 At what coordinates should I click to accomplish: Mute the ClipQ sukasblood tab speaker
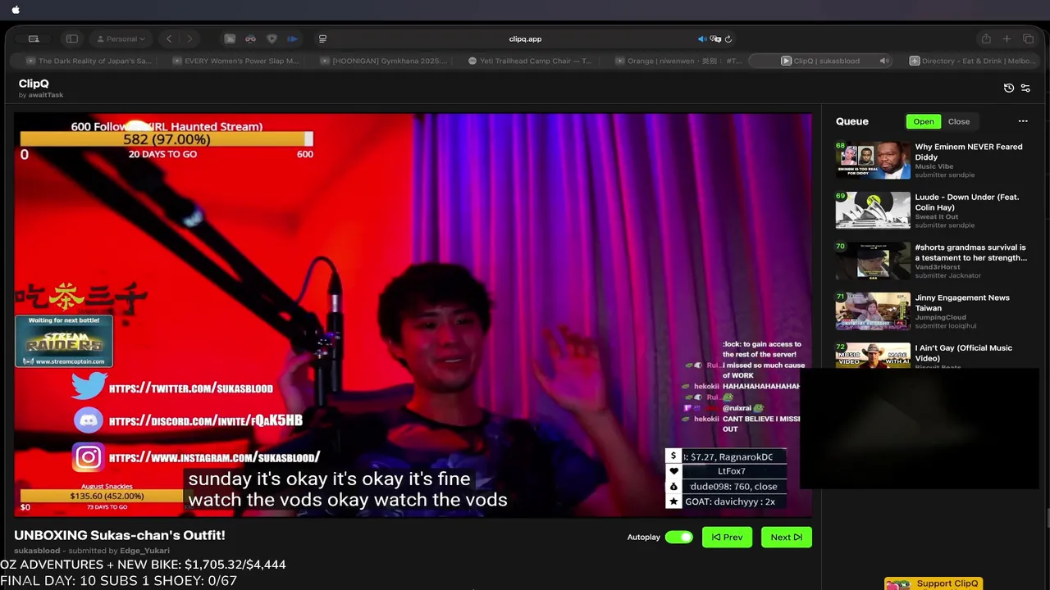click(883, 61)
